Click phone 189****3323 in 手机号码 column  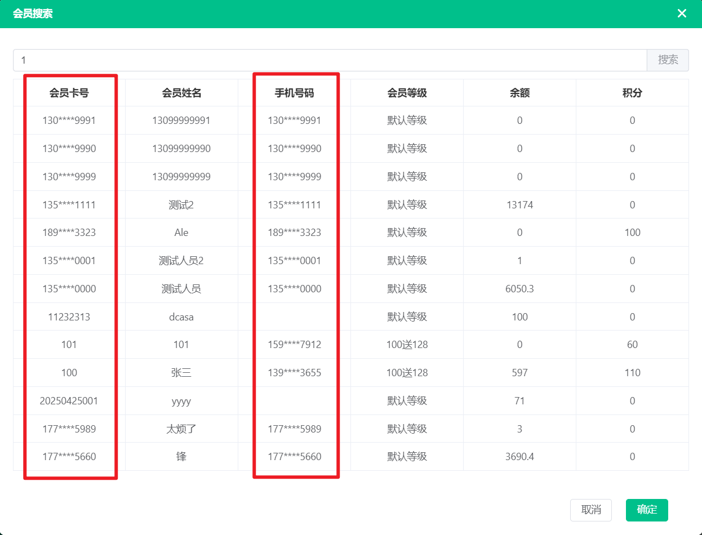pos(294,233)
